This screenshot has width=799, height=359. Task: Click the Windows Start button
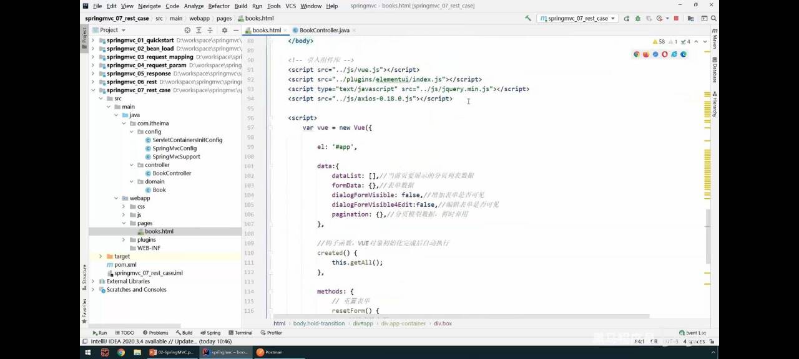(88, 352)
